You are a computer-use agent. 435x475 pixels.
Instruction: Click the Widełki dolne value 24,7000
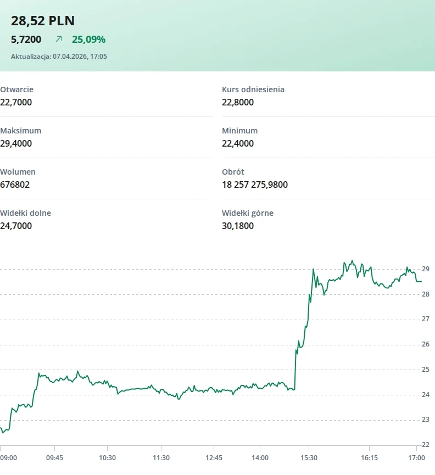tap(16, 226)
